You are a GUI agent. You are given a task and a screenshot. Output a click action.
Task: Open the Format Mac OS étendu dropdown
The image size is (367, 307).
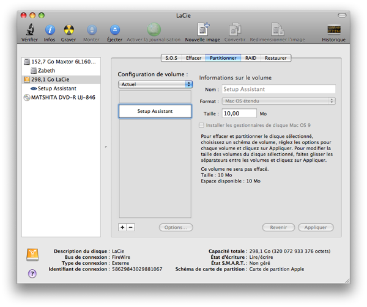pyautogui.click(x=278, y=101)
